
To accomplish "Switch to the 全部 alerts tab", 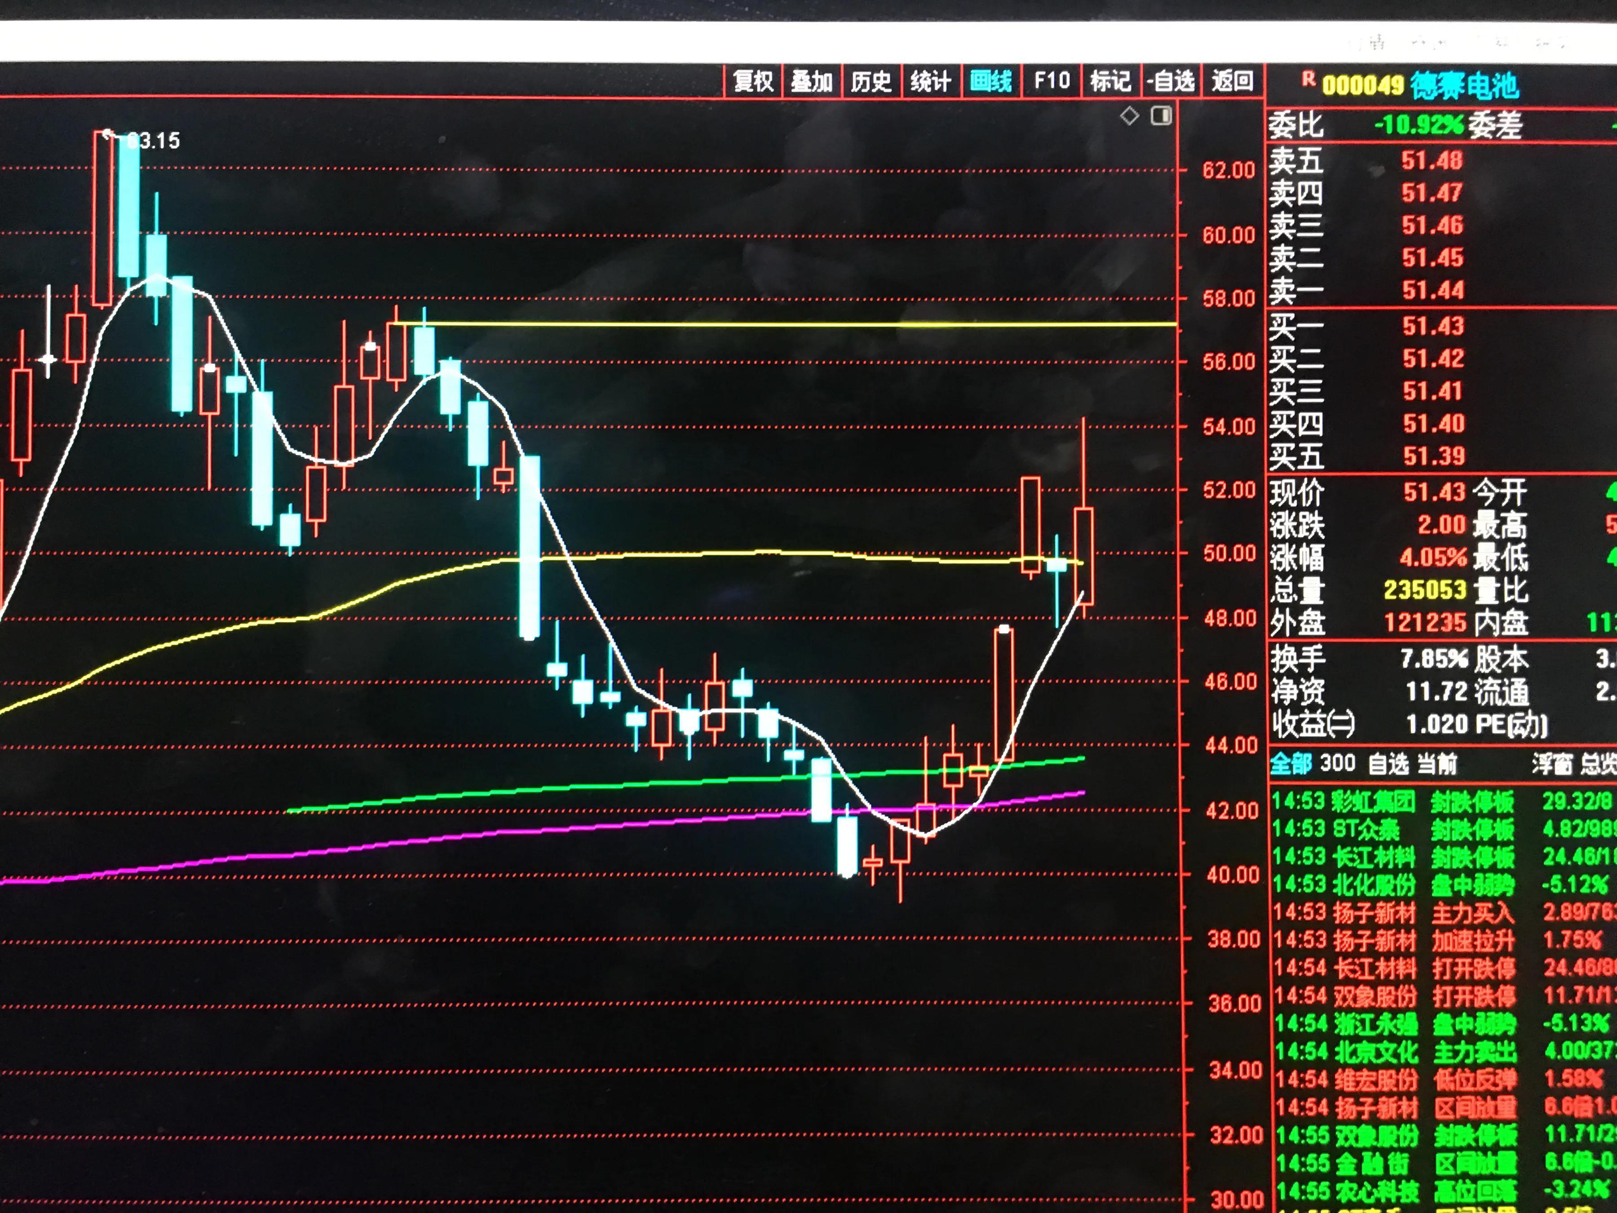I will tap(1290, 764).
